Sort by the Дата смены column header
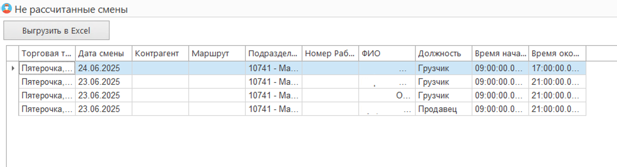Viewport: 617px width, 167px height. [104, 54]
